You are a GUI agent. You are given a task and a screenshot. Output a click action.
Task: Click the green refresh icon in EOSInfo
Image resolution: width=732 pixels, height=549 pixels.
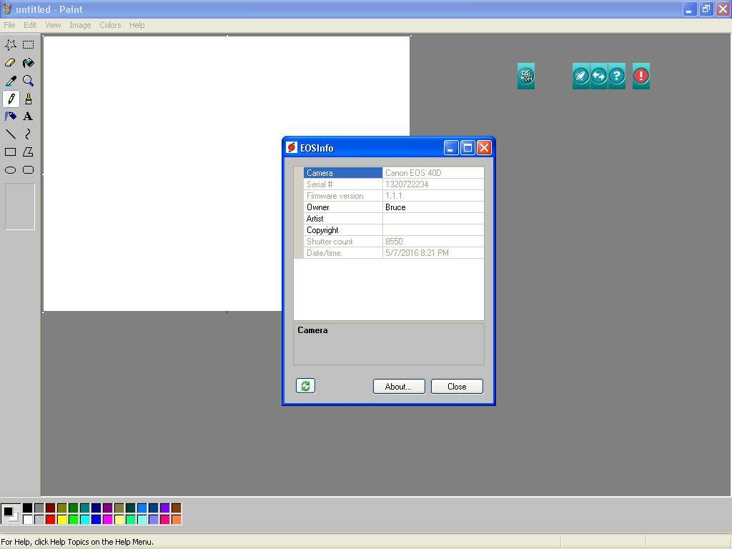tap(305, 385)
